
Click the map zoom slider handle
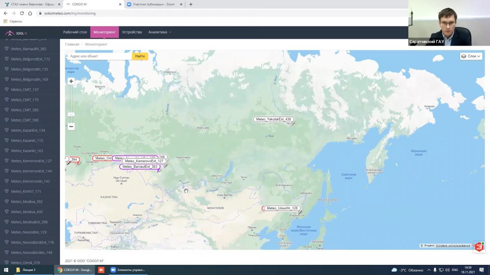point(71,114)
